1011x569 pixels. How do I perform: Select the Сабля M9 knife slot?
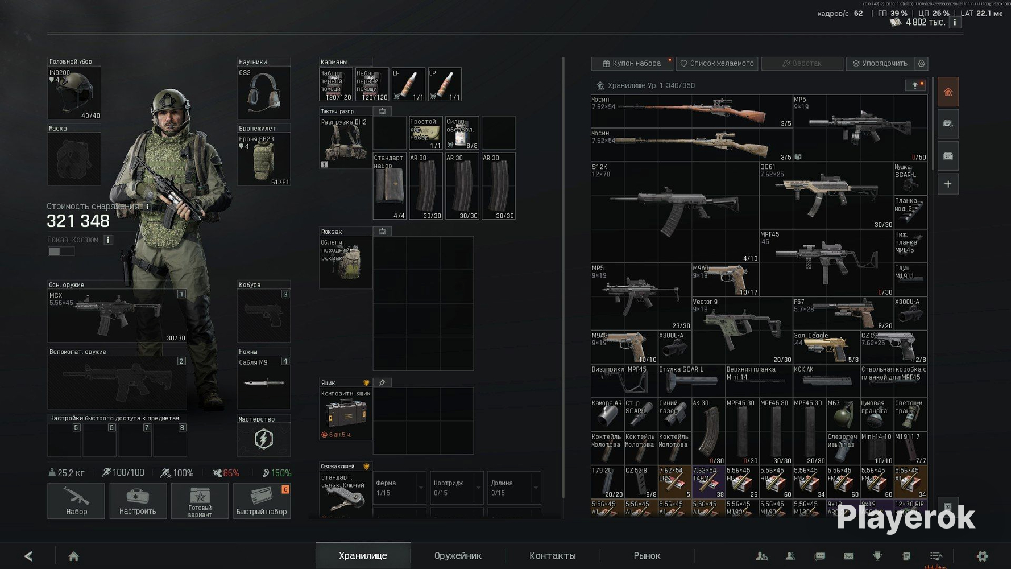(263, 383)
